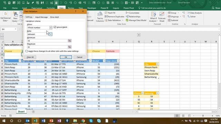Open the Power Pivot ribbon tab
The width and height of the screenshot is (221, 124).
pos(128,8)
